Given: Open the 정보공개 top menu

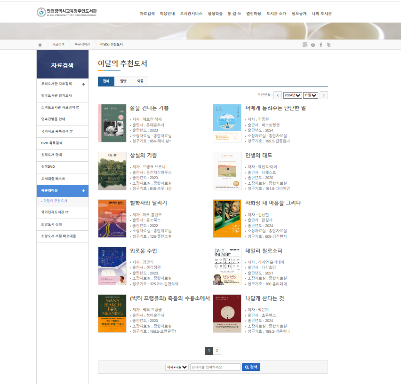Looking at the screenshot, I should [299, 14].
